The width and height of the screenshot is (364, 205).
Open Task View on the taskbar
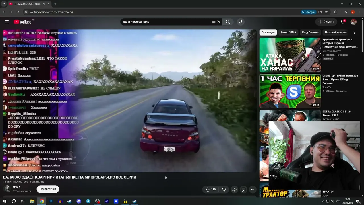pos(23,201)
